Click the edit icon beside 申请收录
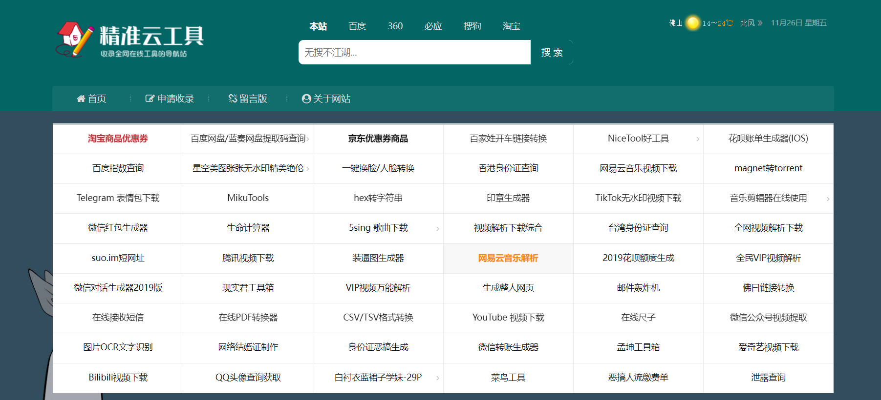Screen dimensions: 881x400 pos(150,99)
